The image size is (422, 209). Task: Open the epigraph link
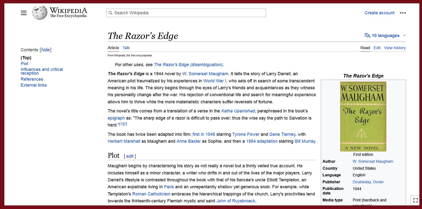116,118
